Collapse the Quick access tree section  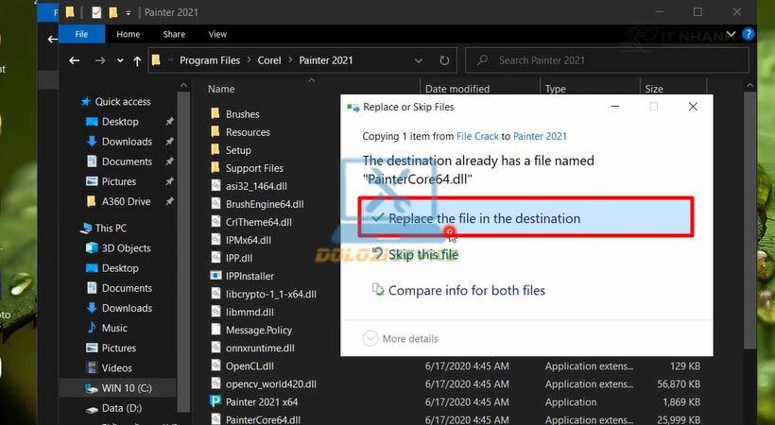coord(74,102)
